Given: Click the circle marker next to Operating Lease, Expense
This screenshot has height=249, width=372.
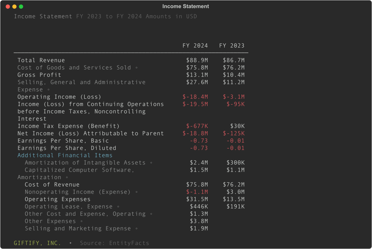Looking at the screenshot, I should (x=118, y=207).
